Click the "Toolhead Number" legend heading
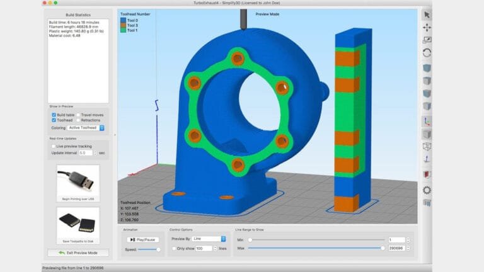The image size is (484, 272). (135, 14)
